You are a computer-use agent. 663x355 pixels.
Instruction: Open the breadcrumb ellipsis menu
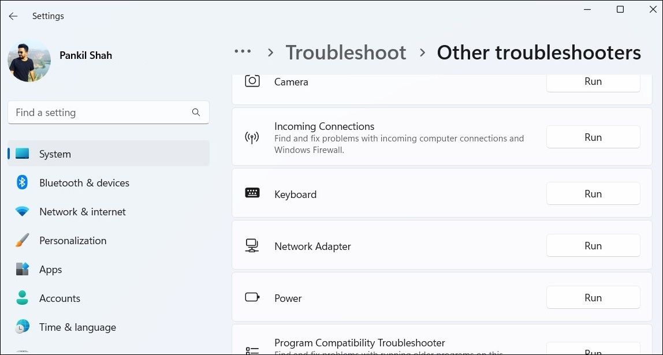(x=243, y=52)
